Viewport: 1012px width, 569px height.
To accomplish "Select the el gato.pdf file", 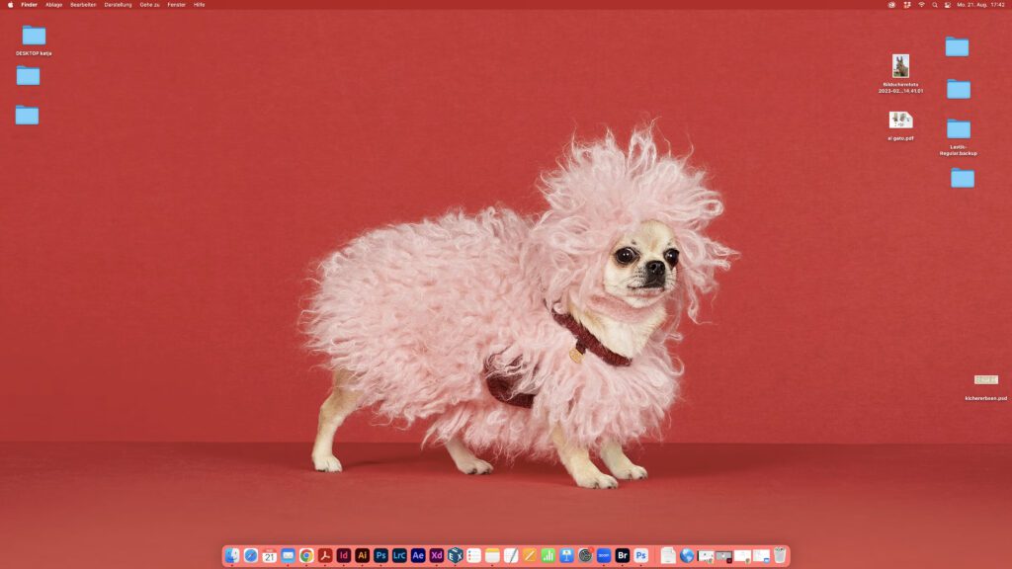I will (x=900, y=121).
